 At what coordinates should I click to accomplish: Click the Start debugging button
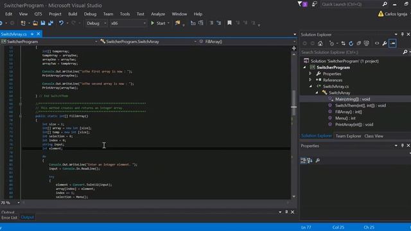[159, 23]
